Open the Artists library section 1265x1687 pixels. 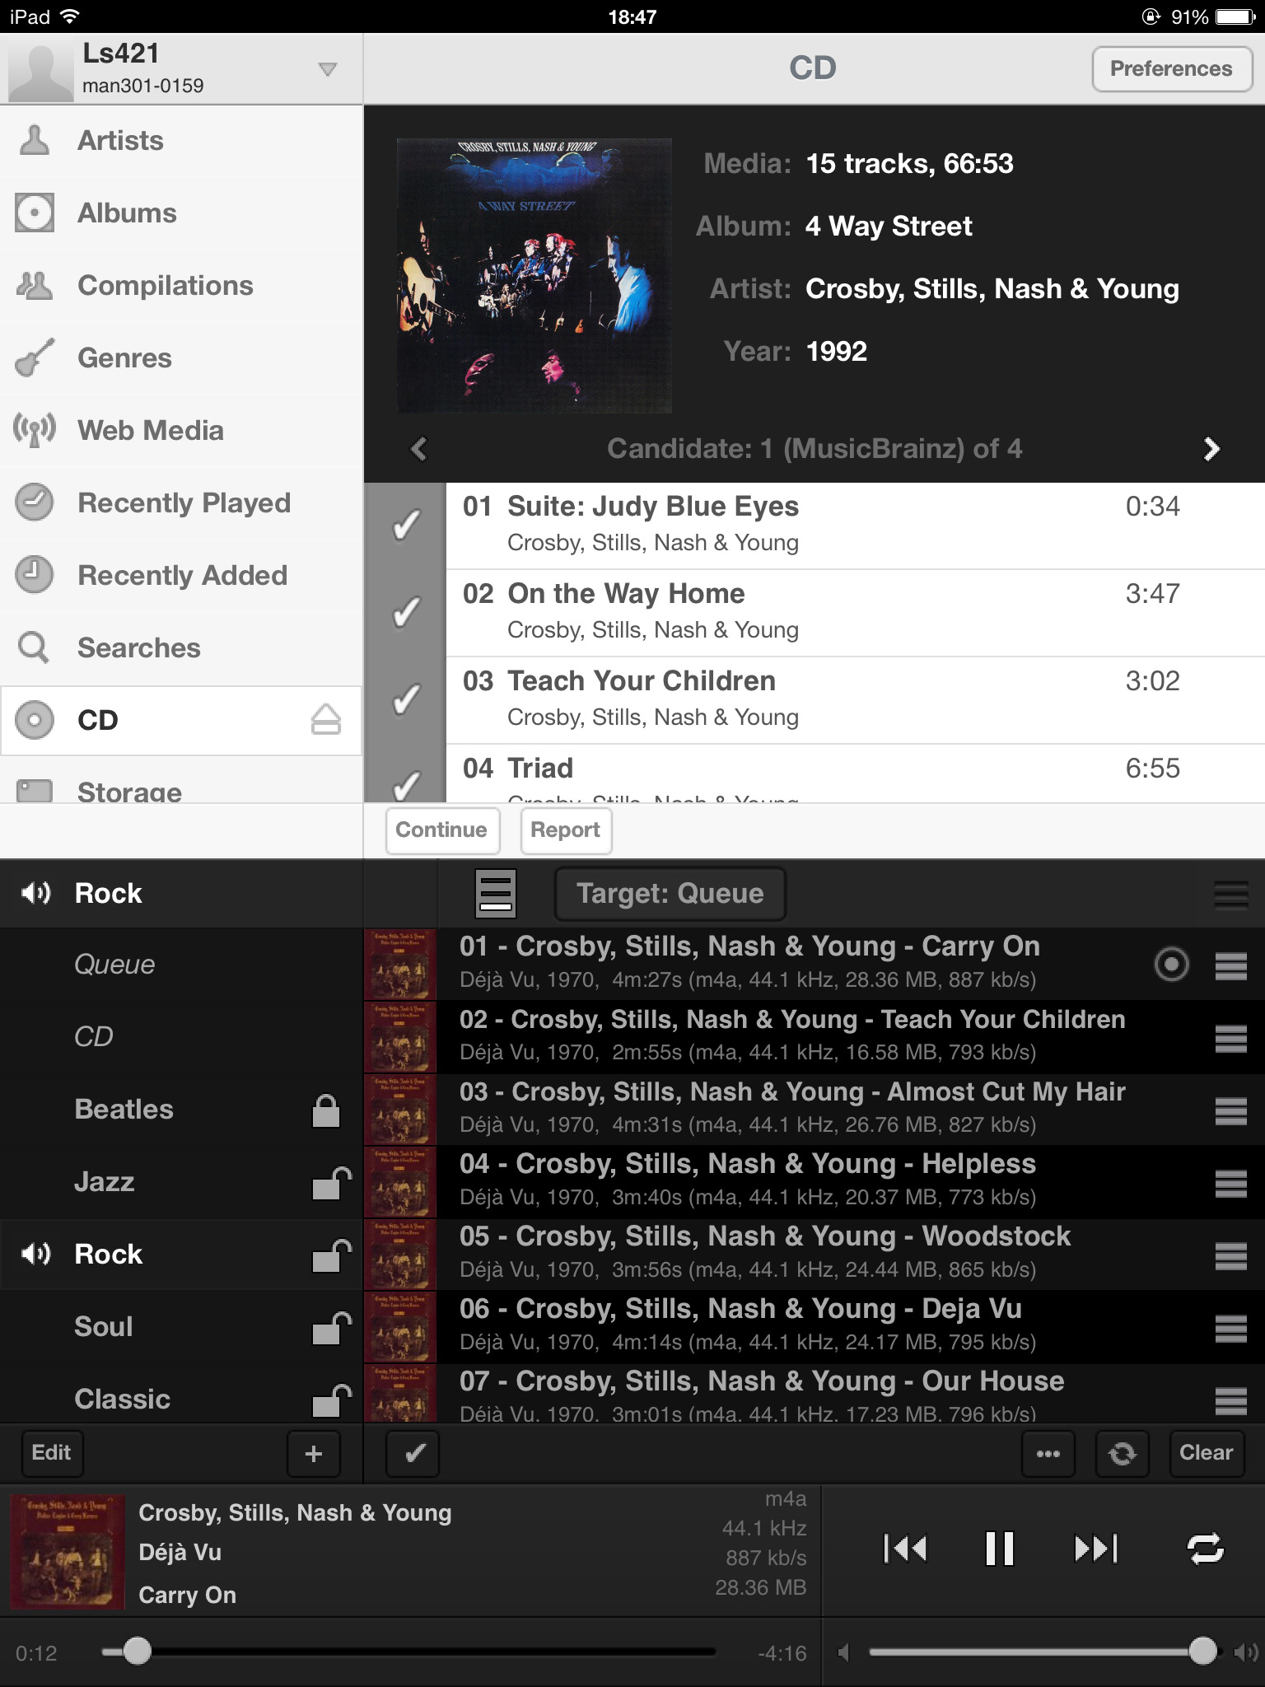click(181, 141)
